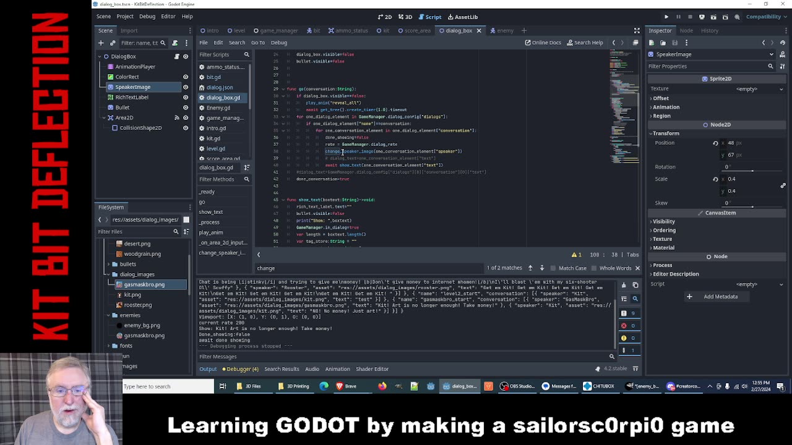Screen dimensions: 792x445
Task: Click the find text field containing 'change'
Action: tap(370, 268)
